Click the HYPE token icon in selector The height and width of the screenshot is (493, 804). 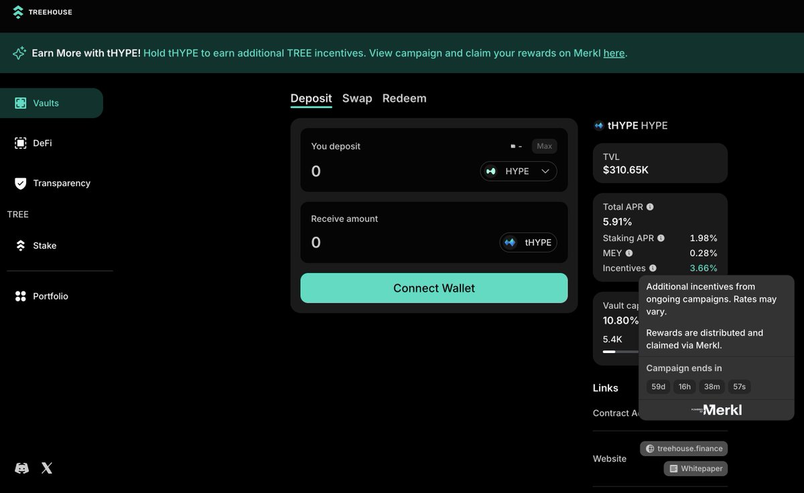point(491,171)
